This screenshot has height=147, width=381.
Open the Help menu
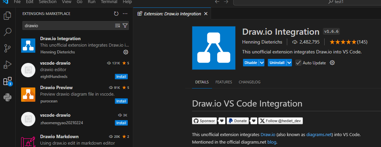(127, 2)
